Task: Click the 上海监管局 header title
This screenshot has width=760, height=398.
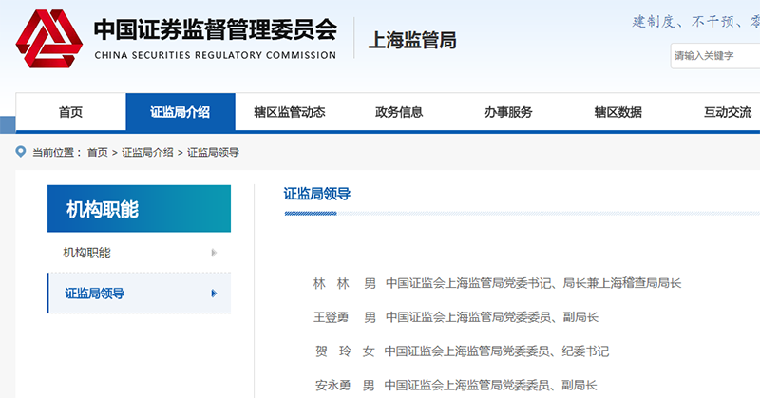Action: (x=412, y=40)
